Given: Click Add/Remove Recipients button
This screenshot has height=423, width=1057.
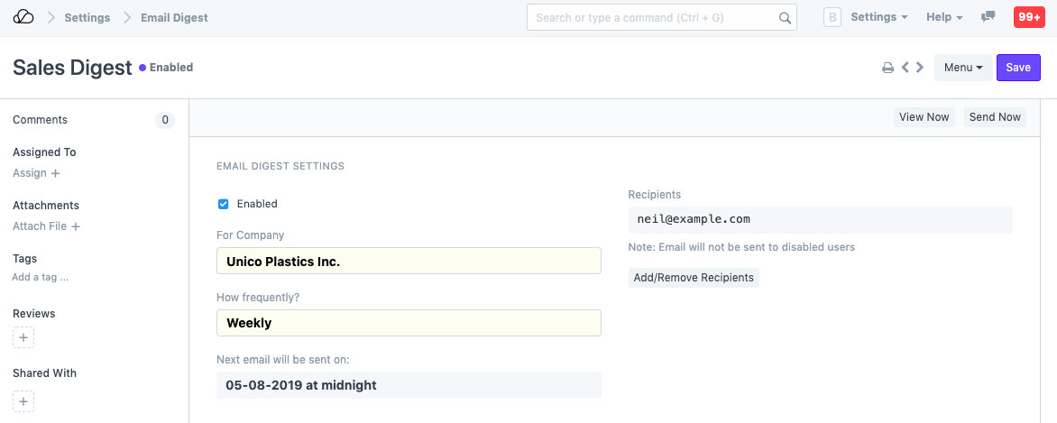Looking at the screenshot, I should click(x=694, y=278).
